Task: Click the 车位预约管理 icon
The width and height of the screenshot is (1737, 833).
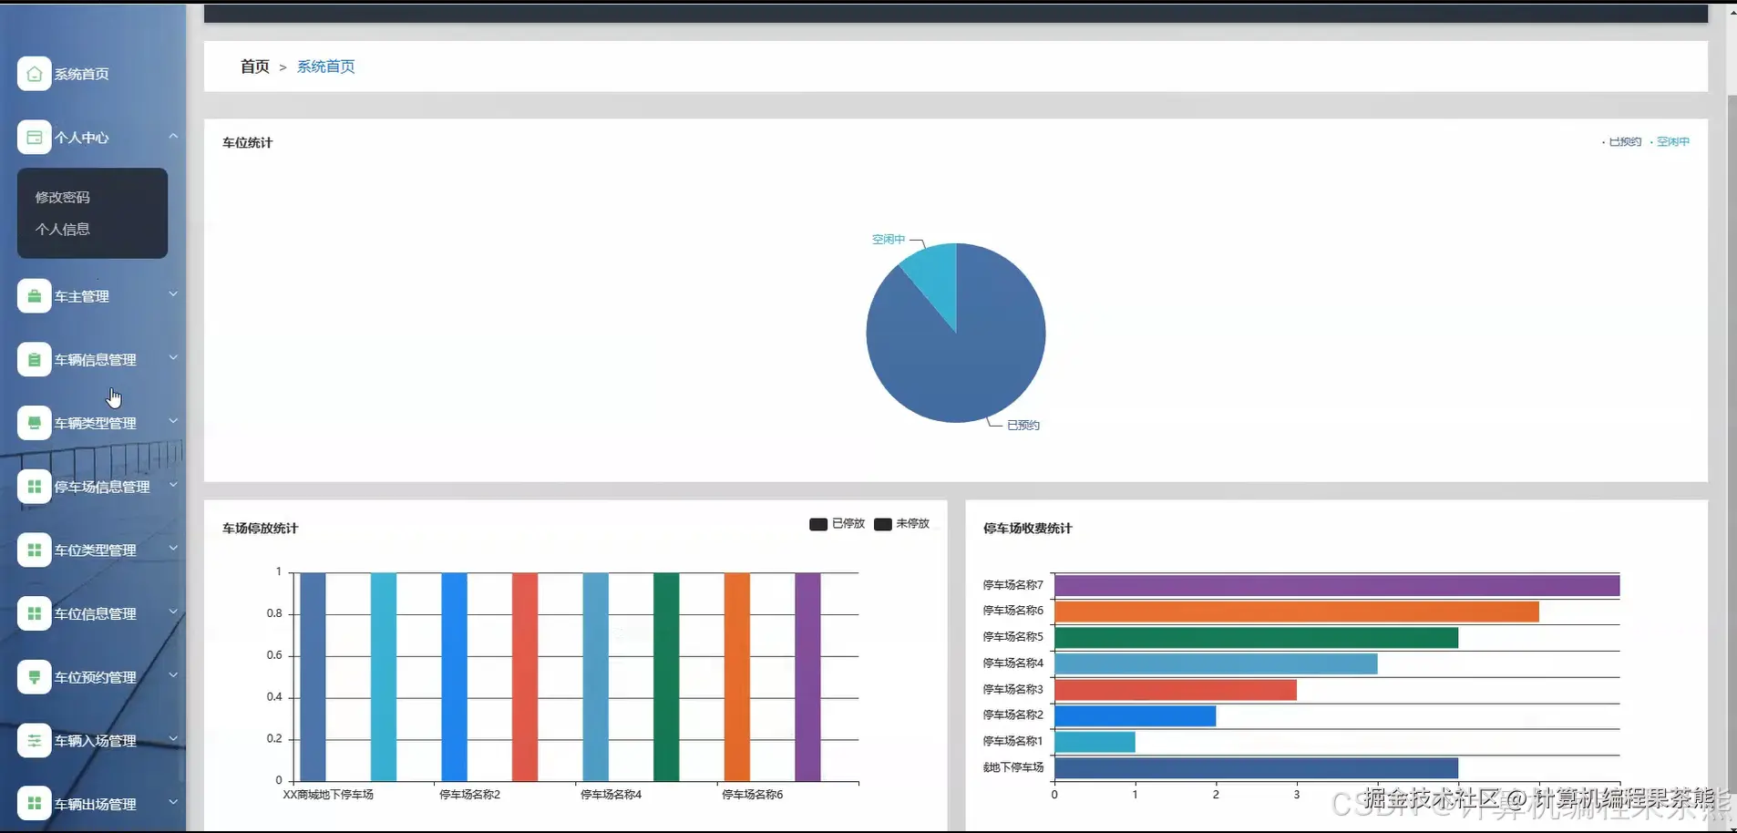Action: 34,677
